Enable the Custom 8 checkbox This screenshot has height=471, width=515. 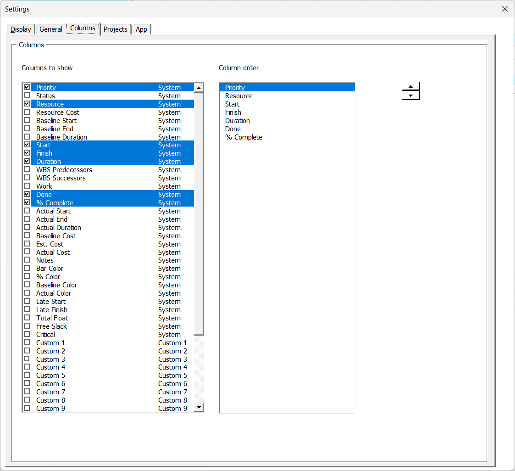(x=27, y=399)
